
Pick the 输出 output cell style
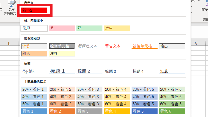(x=172, y=46)
